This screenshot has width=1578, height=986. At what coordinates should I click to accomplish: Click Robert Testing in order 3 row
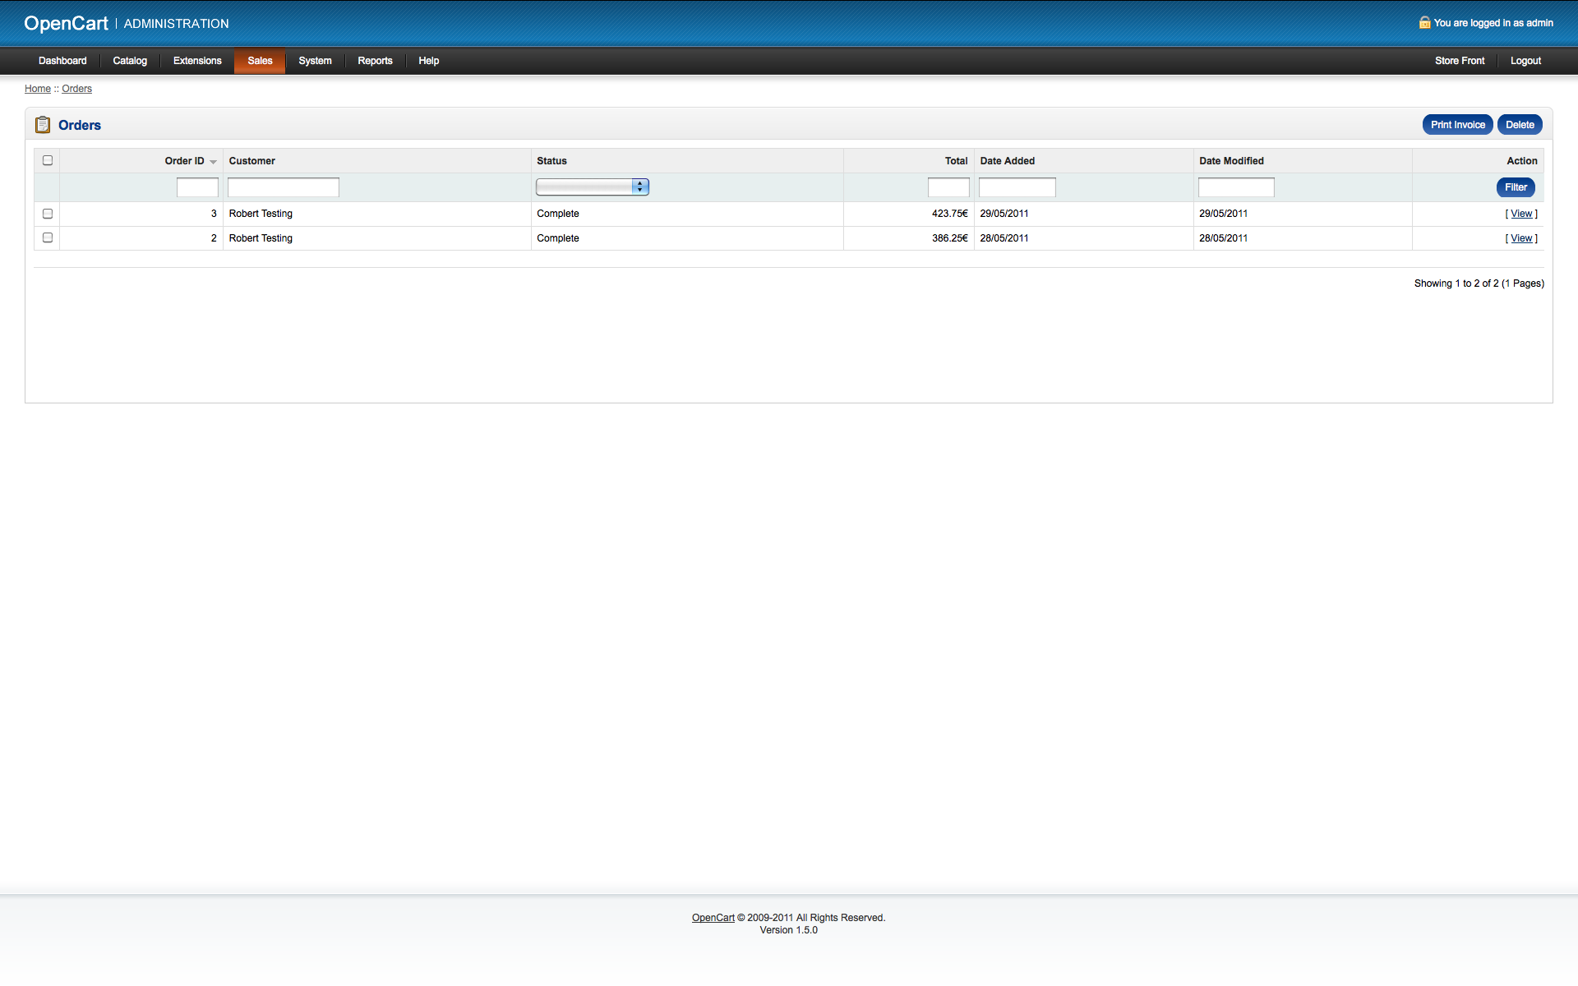(x=261, y=214)
